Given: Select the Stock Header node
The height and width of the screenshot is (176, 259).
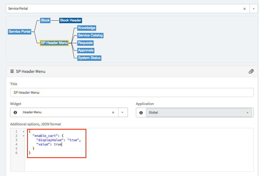Looking at the screenshot, I should pos(71,20).
